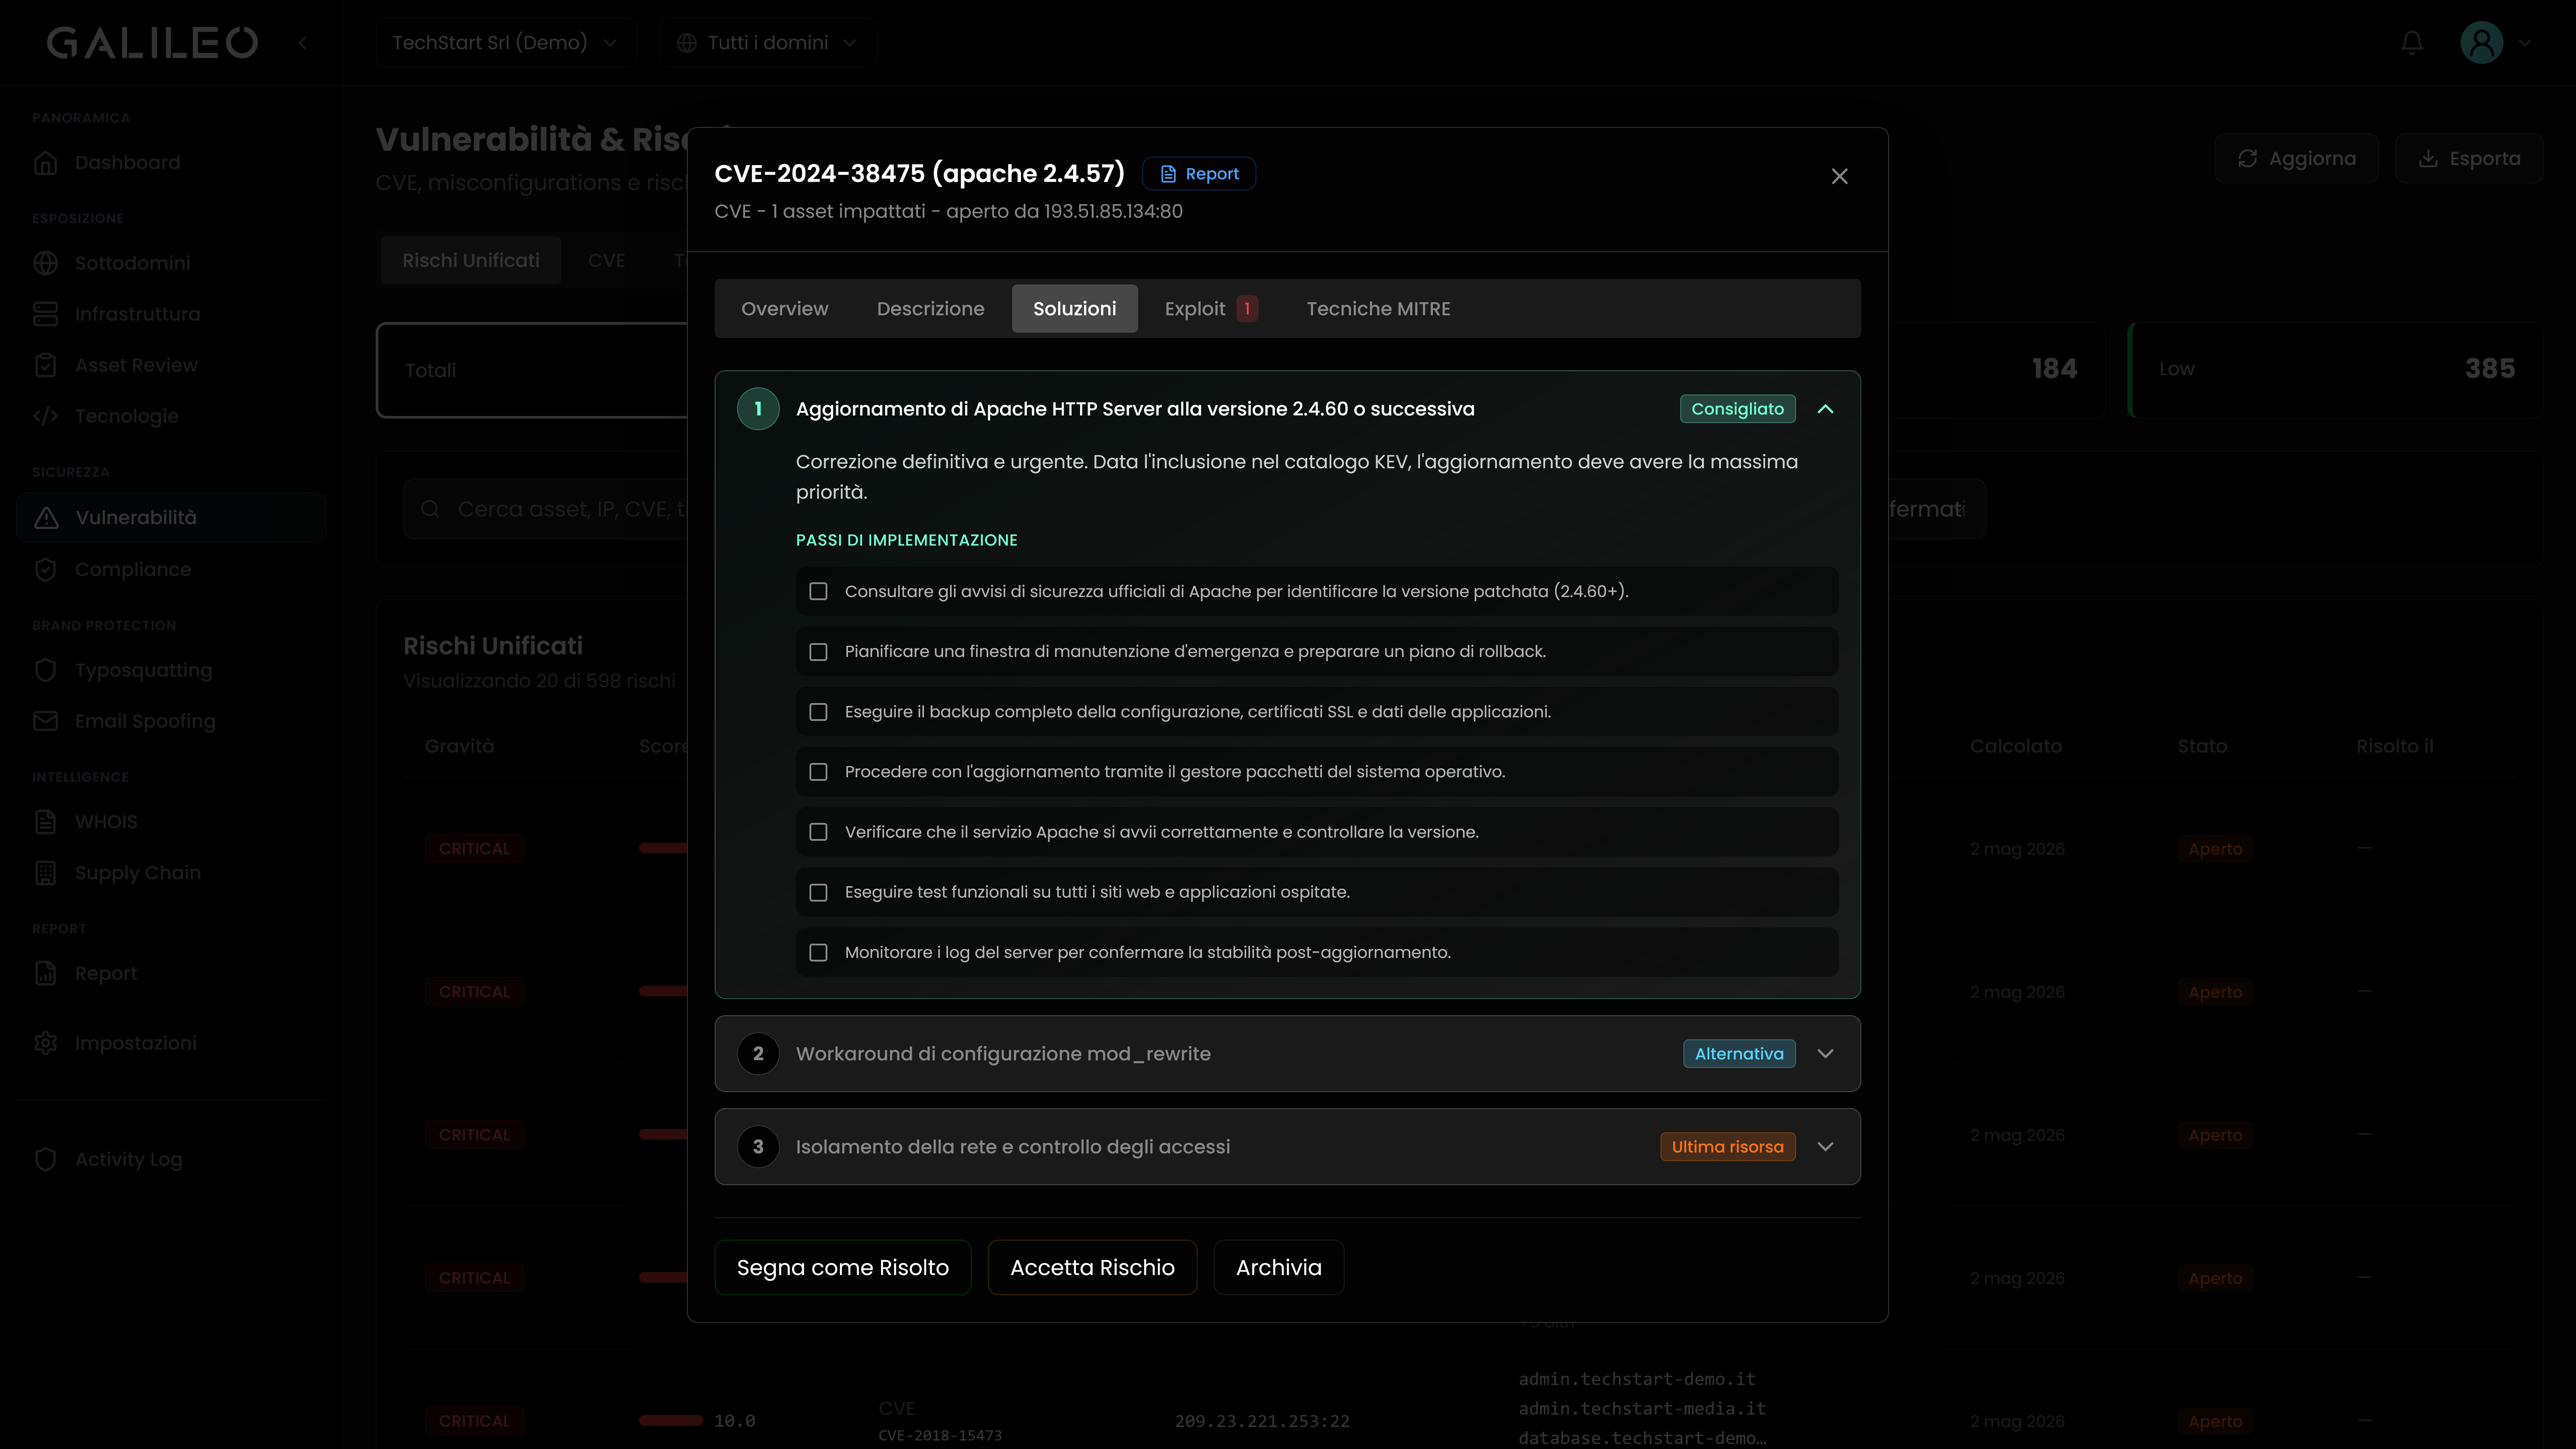
Task: Click the Calcolato column header
Action: pos(2015,747)
